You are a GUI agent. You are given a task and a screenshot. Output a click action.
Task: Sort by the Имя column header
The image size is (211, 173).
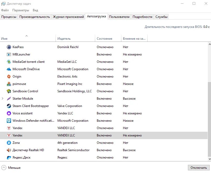coord(28,38)
